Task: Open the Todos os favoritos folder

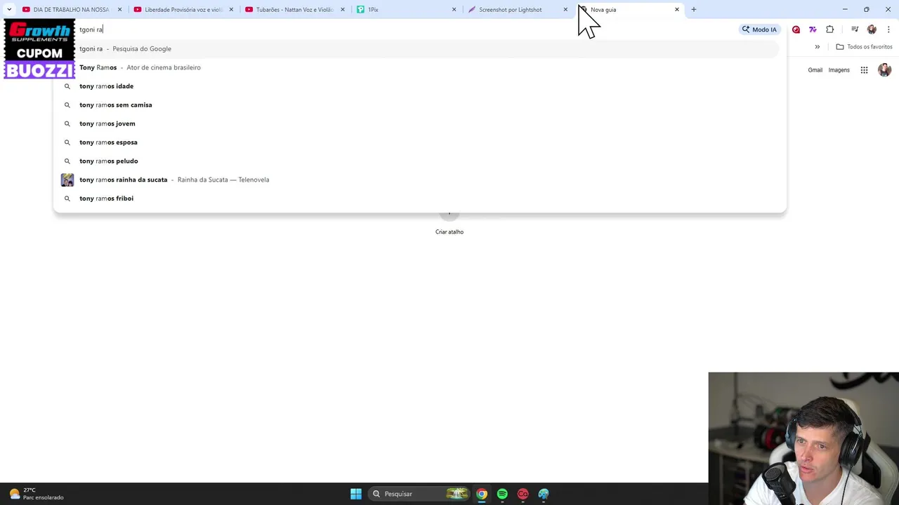Action: 864,47
